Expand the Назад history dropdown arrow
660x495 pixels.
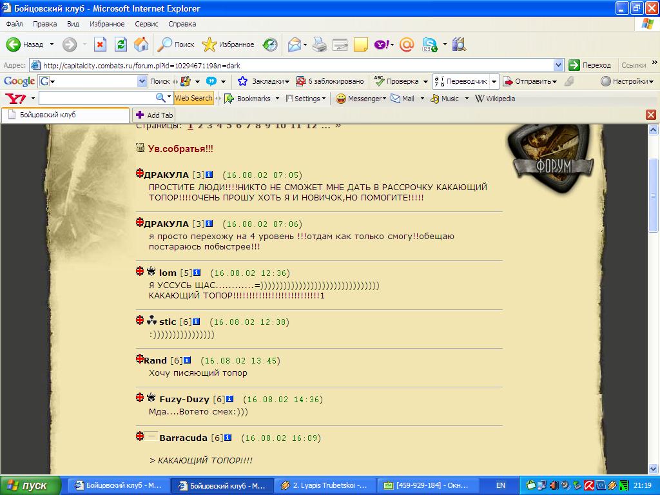[x=52, y=44]
